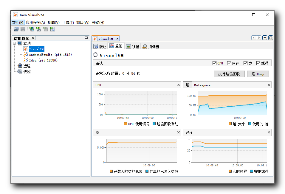The width and height of the screenshot is (285, 194).
Task: Click Add Remote Host toolbar icon
Action: tap(32, 29)
